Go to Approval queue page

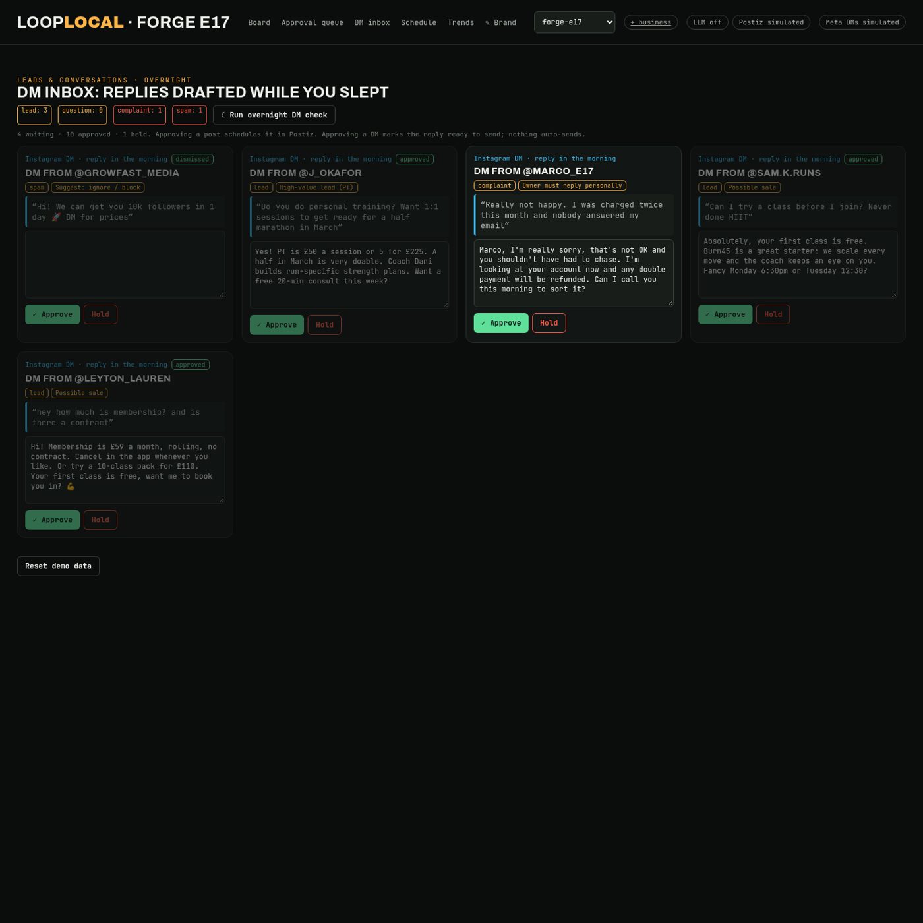pos(312,22)
